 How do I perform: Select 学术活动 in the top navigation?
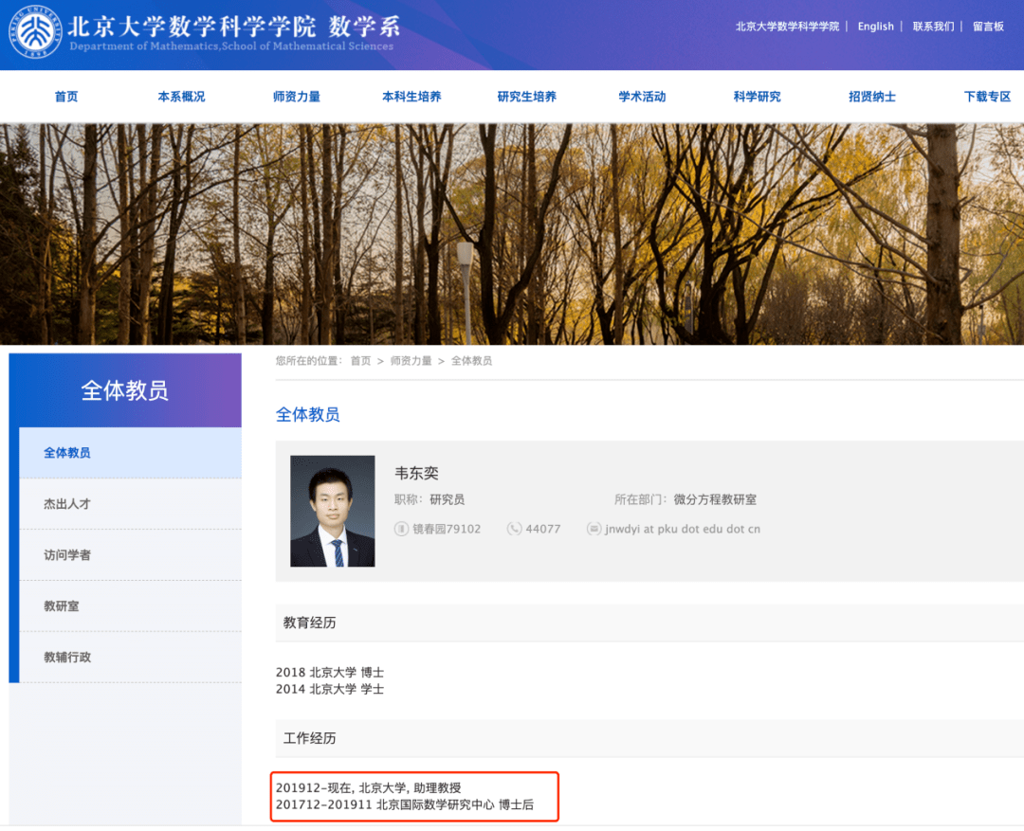click(x=642, y=97)
